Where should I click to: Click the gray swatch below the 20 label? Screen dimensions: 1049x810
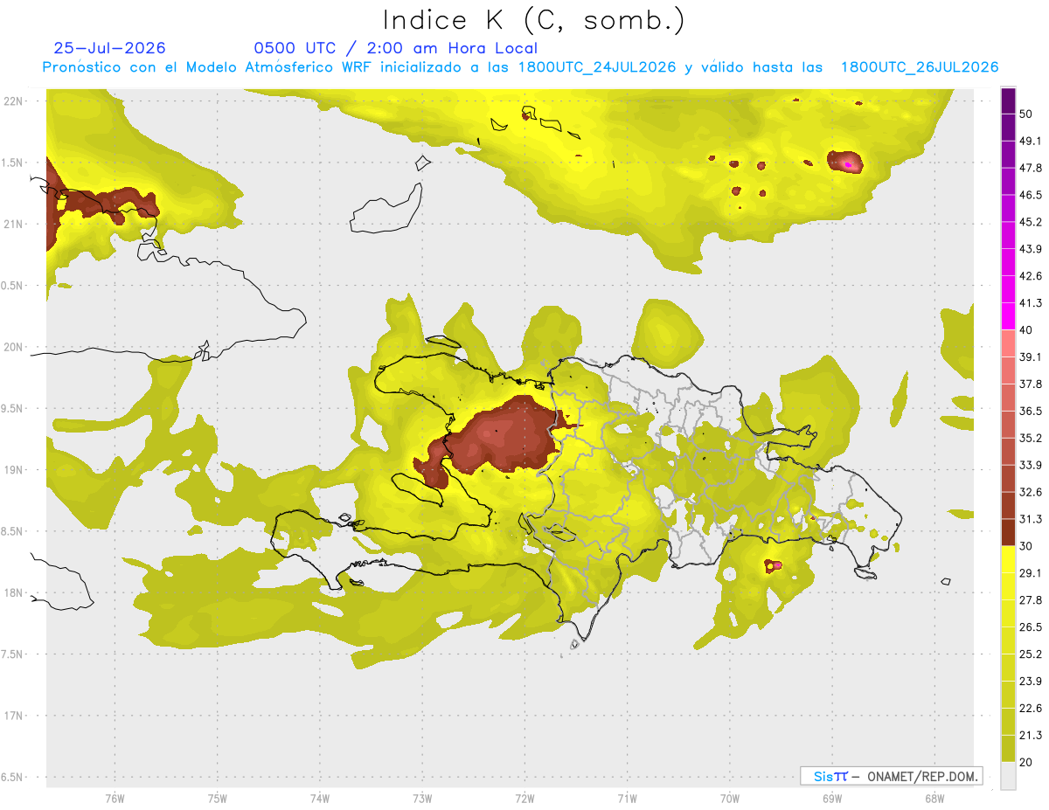coord(1008,776)
